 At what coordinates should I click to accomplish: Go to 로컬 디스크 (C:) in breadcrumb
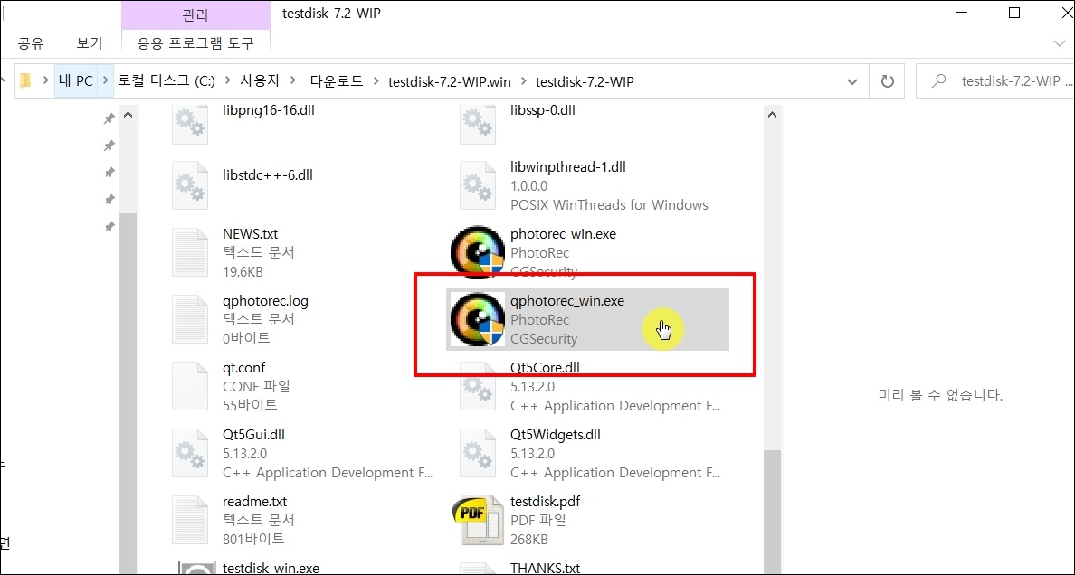click(x=166, y=81)
